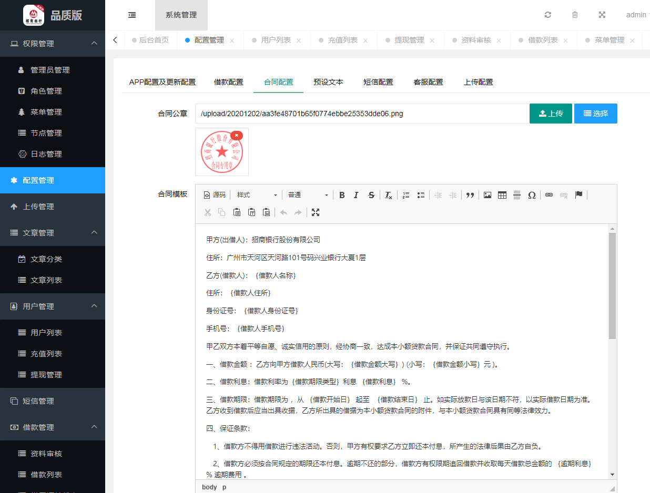Screen dimensions: 650x493
Task: Apply strikethrough formatting
Action: pyautogui.click(x=371, y=195)
